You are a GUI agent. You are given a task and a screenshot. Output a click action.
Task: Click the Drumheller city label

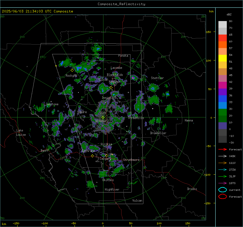point(158,133)
